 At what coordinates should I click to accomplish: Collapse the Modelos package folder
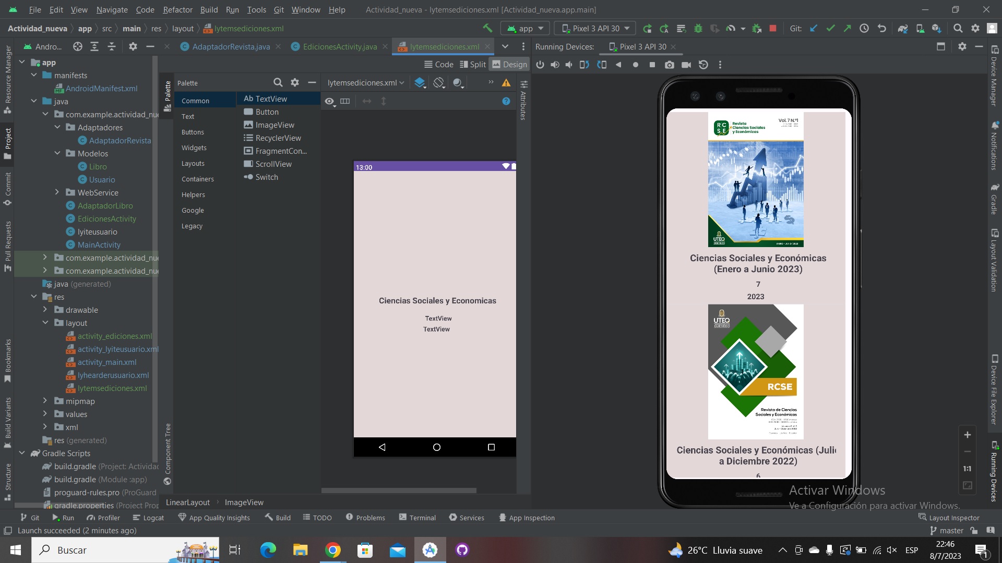point(57,153)
